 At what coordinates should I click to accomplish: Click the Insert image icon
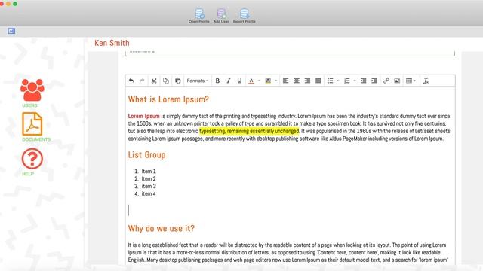coord(397,81)
